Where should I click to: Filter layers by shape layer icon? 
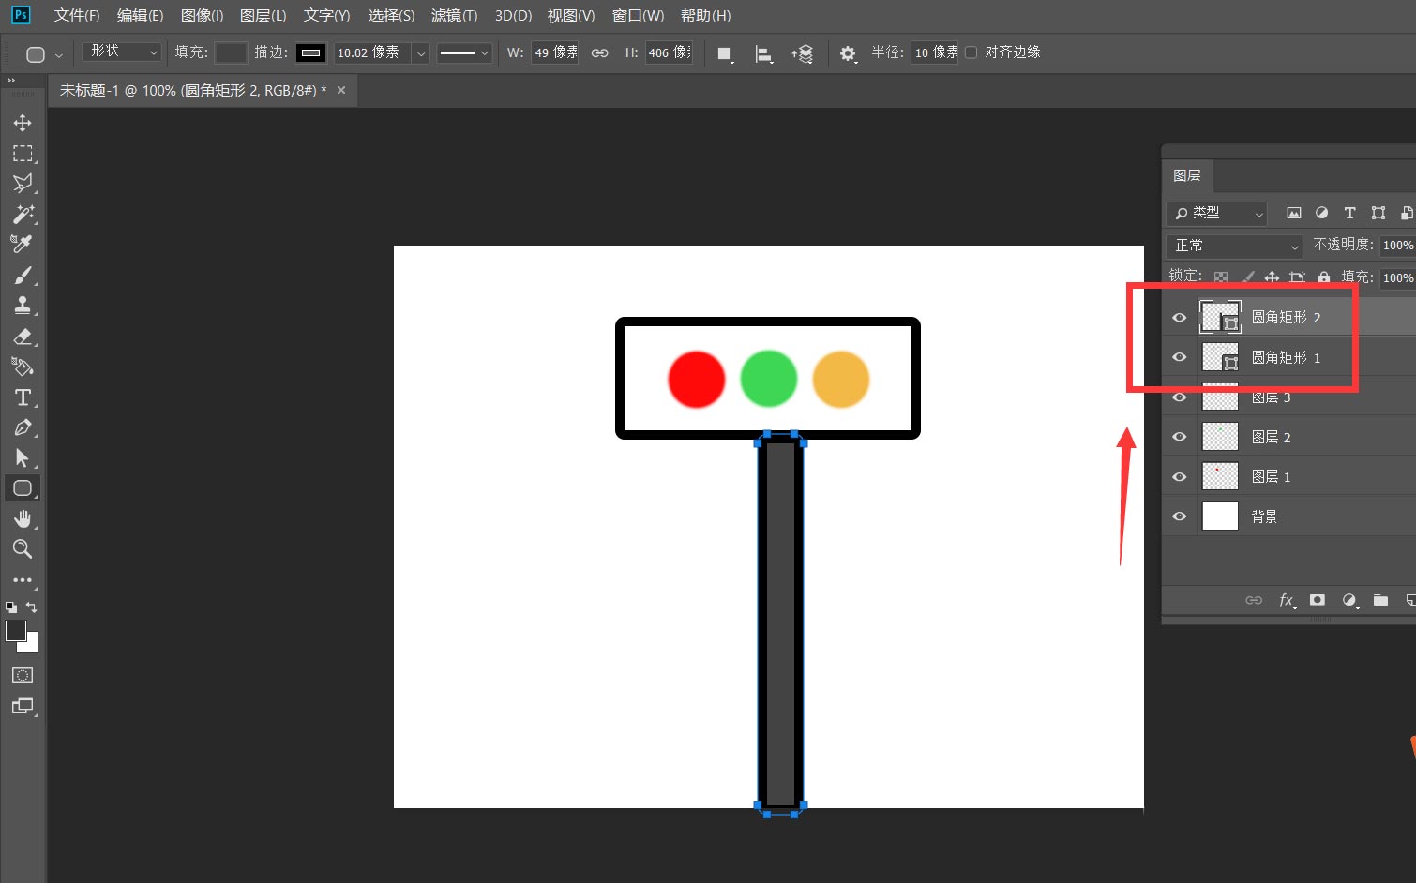point(1378,213)
